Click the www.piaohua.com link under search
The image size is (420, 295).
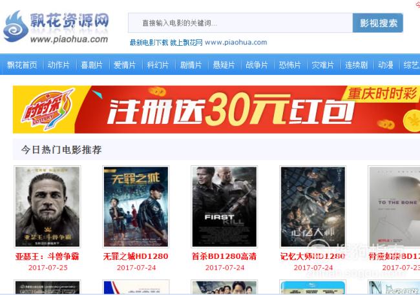[236, 43]
